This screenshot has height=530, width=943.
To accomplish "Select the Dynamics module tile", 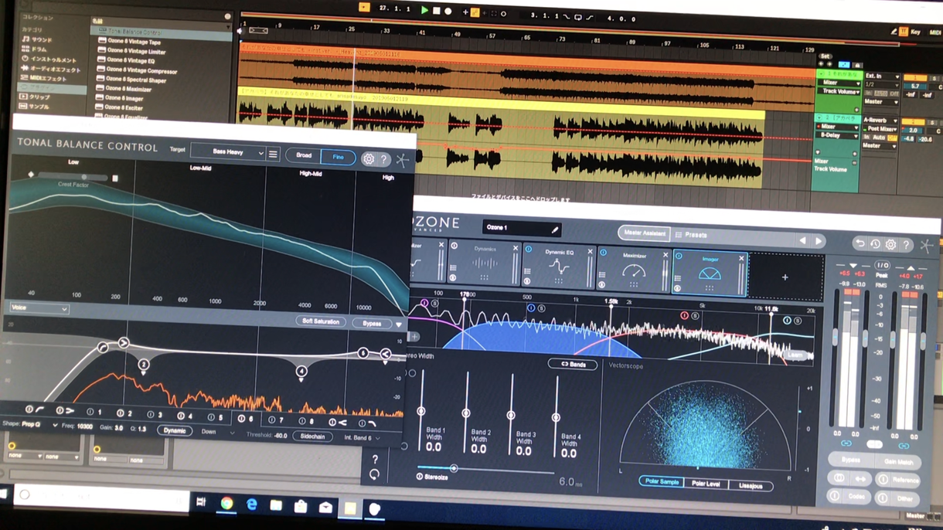I will [485, 263].
